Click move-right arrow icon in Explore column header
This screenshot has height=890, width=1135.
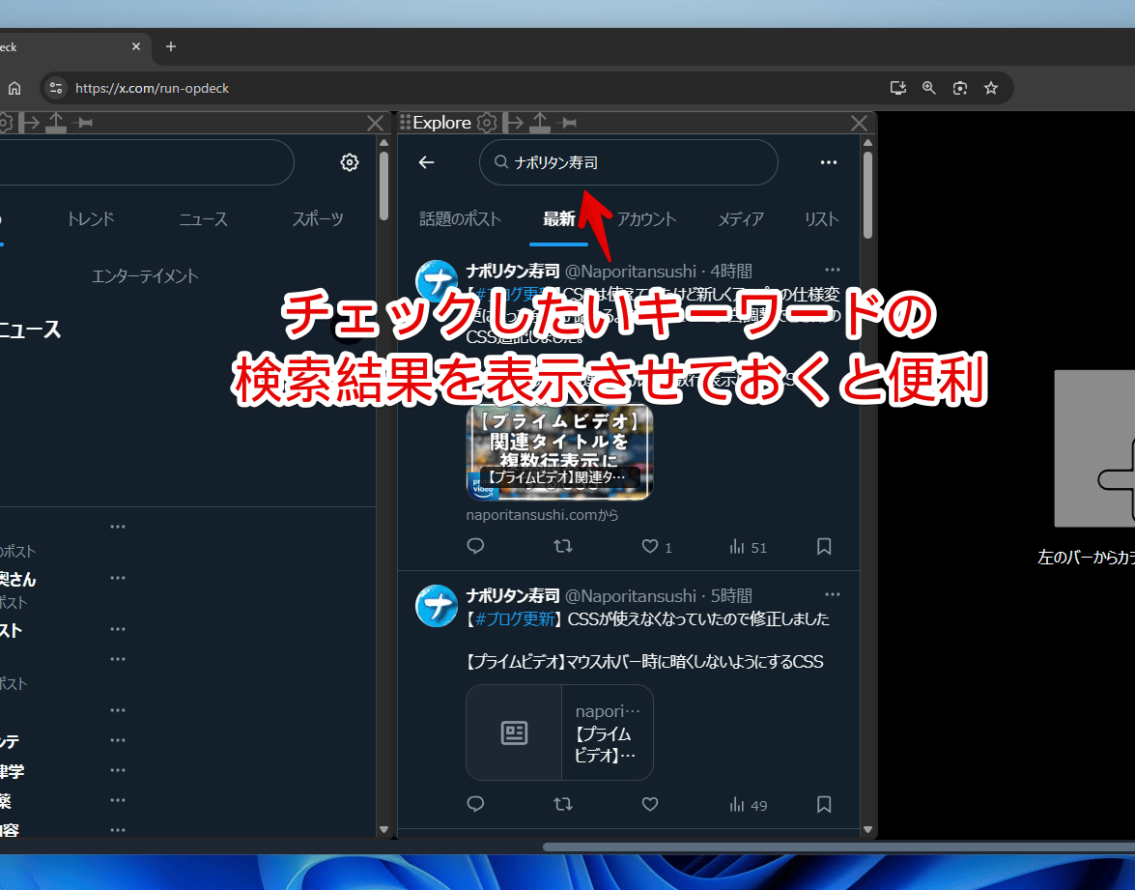(513, 123)
